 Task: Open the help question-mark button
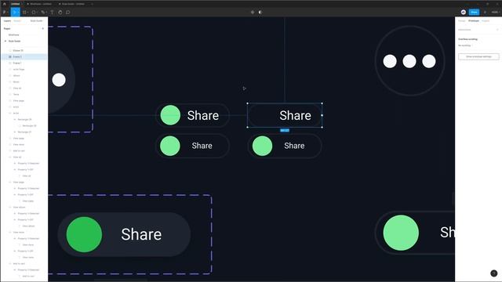[x=493, y=273]
